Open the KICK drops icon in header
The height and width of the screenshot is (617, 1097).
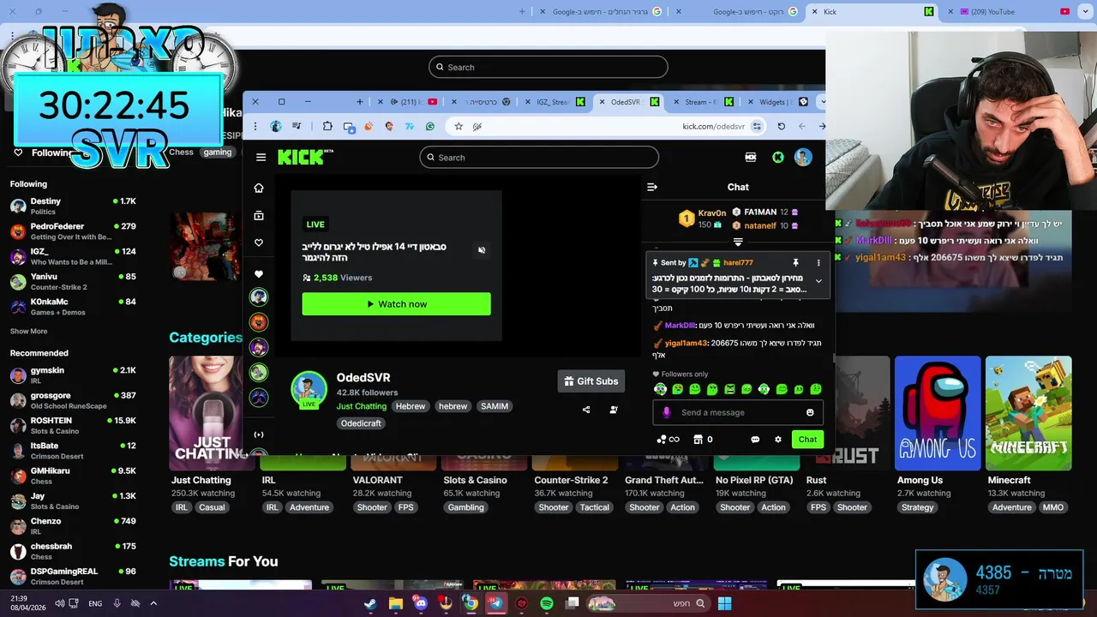pyautogui.click(x=751, y=157)
